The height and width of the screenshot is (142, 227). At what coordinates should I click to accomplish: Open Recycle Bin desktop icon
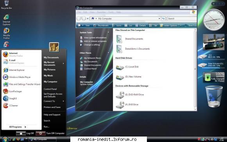[6, 5]
